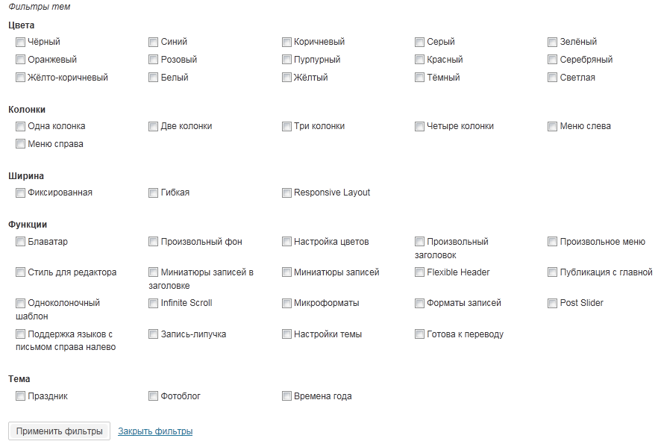Tick the Flexible Header checkbox
The width and height of the screenshot is (661, 447).
[420, 272]
